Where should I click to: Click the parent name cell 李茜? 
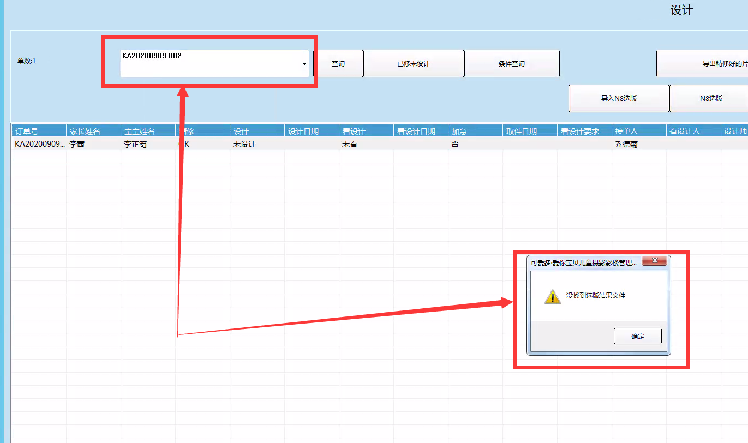pyautogui.click(x=93, y=144)
